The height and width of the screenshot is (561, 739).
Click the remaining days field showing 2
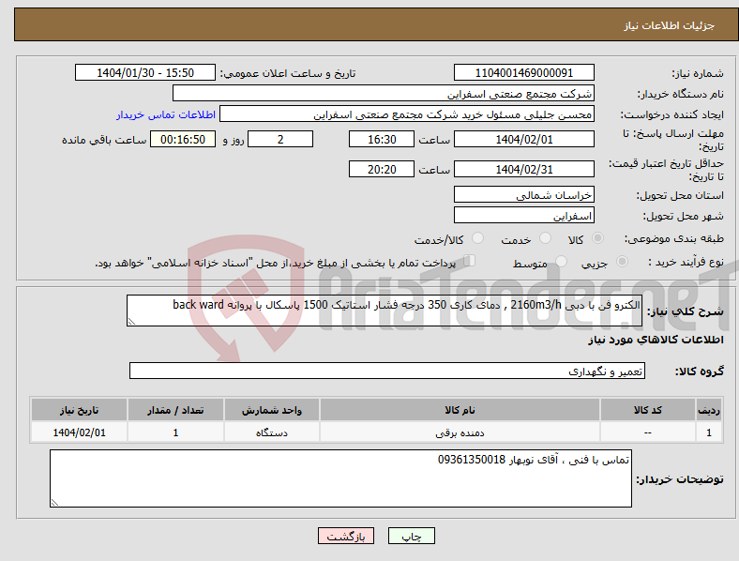[280, 139]
